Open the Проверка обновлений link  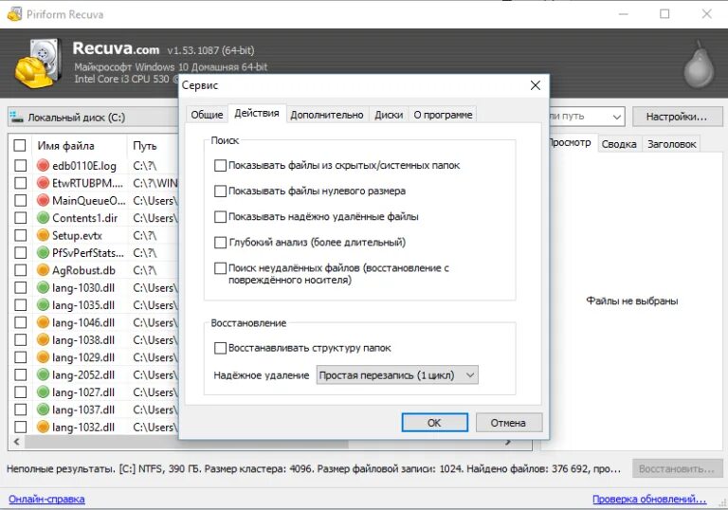[x=649, y=500]
